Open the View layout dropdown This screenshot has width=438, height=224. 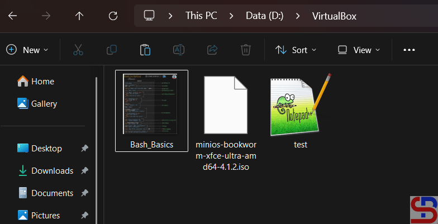359,50
